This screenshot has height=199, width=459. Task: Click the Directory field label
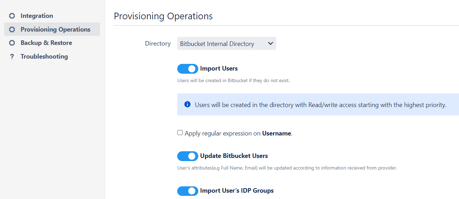pos(158,44)
